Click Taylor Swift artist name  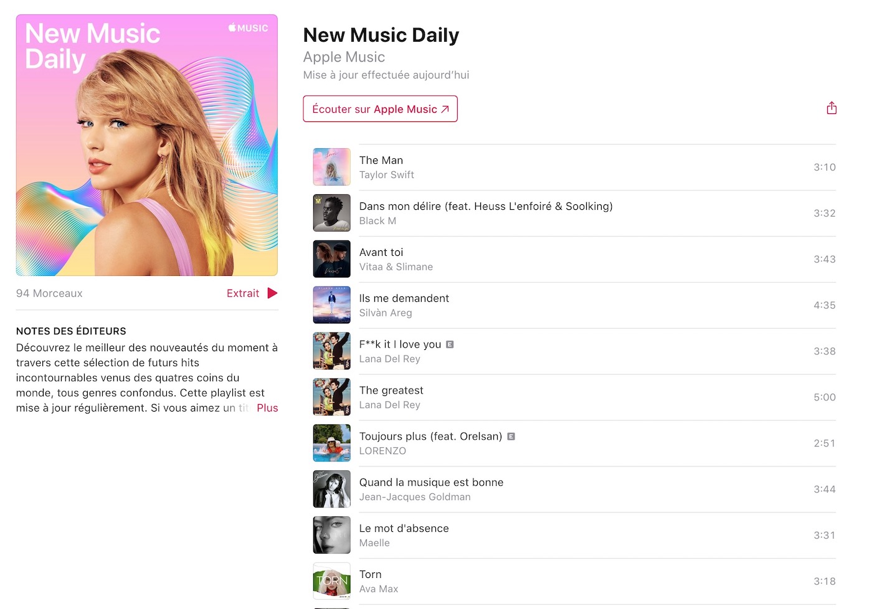387,175
